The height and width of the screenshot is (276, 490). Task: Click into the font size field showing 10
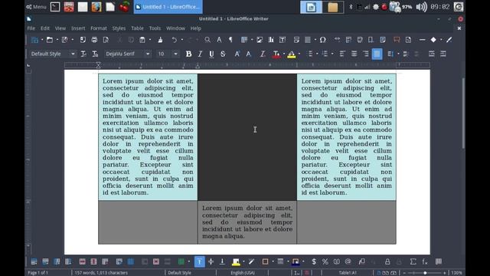pyautogui.click(x=164, y=54)
